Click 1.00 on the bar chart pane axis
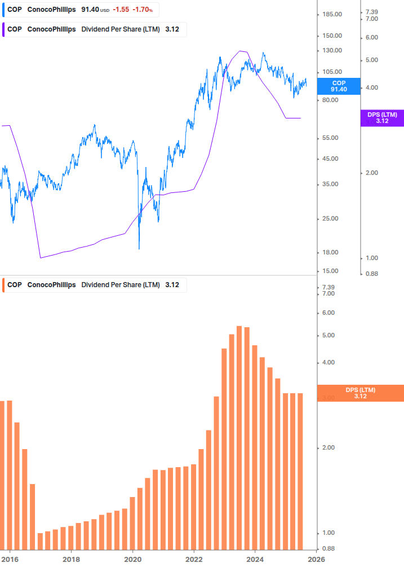 (x=328, y=533)
